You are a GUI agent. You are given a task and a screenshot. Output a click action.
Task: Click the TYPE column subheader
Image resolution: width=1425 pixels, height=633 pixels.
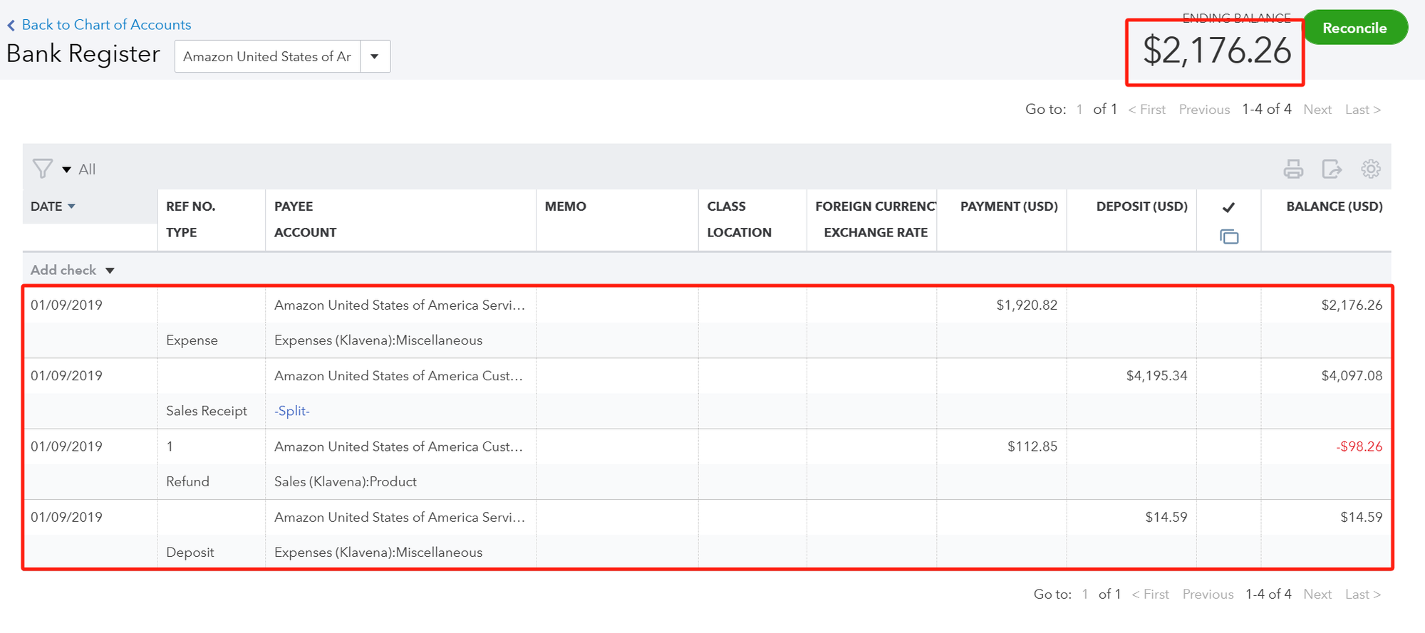[181, 233]
